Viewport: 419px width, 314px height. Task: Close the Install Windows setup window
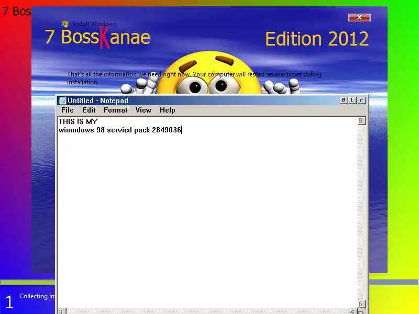[359, 18]
